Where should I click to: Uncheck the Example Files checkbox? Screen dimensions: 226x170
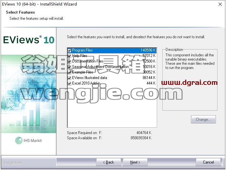69,73
